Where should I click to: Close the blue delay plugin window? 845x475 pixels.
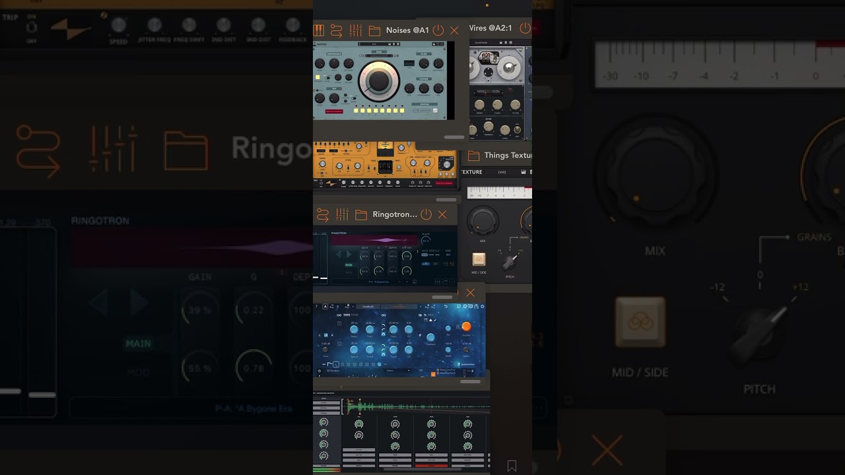coord(470,292)
